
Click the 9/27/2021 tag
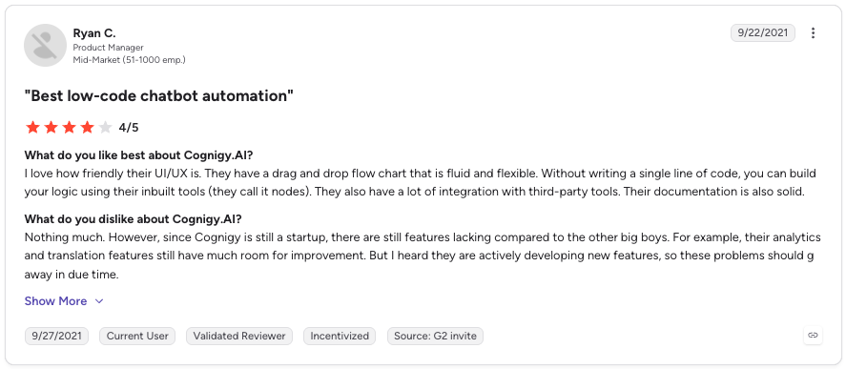(56, 336)
